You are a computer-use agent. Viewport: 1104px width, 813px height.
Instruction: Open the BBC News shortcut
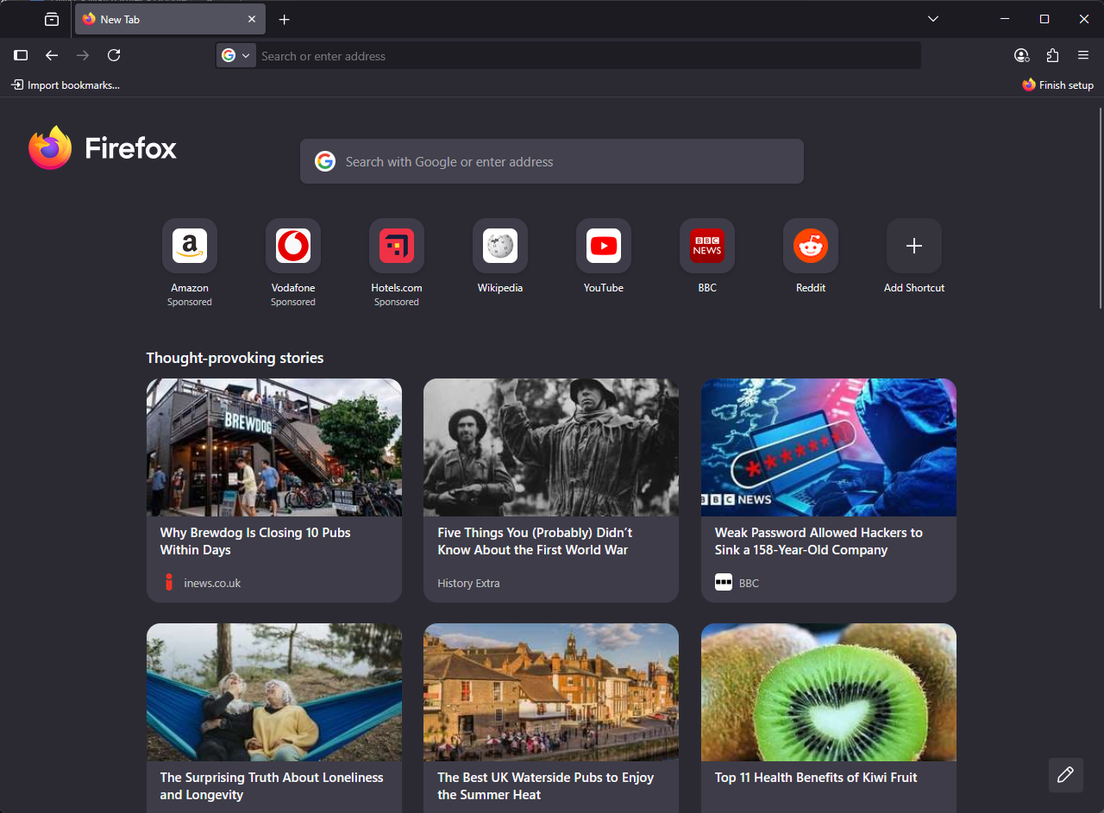[706, 247]
